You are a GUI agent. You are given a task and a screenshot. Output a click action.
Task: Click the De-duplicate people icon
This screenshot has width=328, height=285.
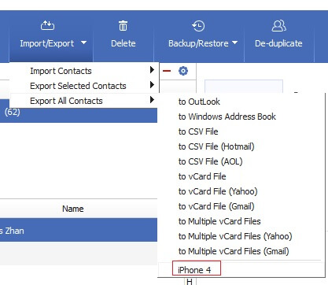(x=278, y=26)
